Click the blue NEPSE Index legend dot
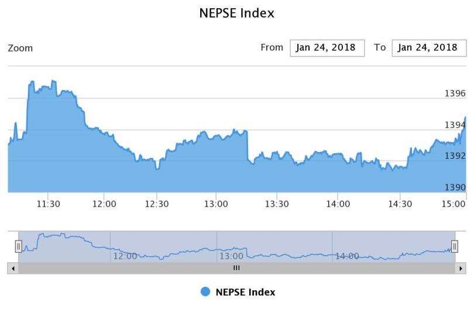Screen dimensions: 474x316 pos(205,292)
